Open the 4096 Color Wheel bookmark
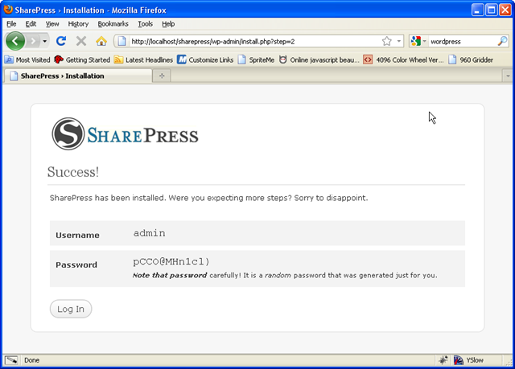 coord(404,59)
